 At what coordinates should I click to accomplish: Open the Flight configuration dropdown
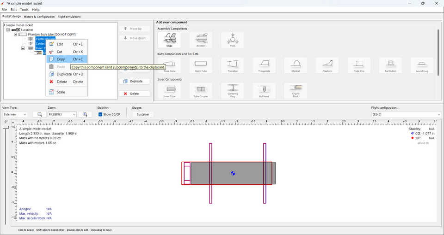(406, 114)
